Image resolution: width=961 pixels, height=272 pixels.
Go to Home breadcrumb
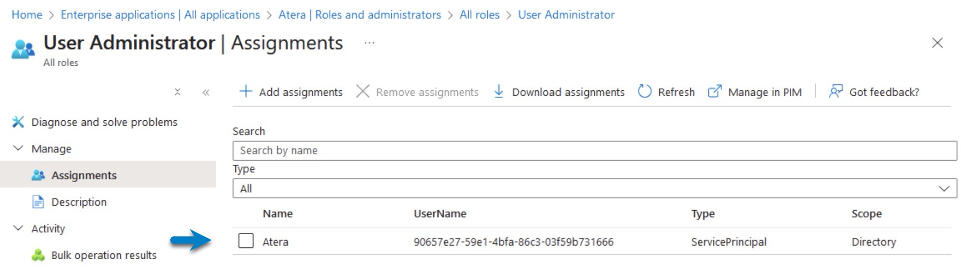[27, 15]
